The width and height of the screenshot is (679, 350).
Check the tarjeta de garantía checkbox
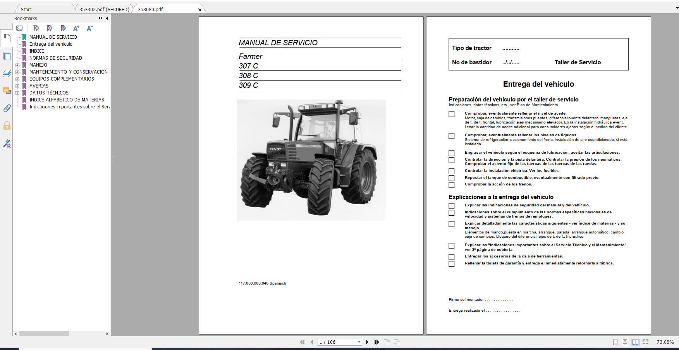point(451,264)
